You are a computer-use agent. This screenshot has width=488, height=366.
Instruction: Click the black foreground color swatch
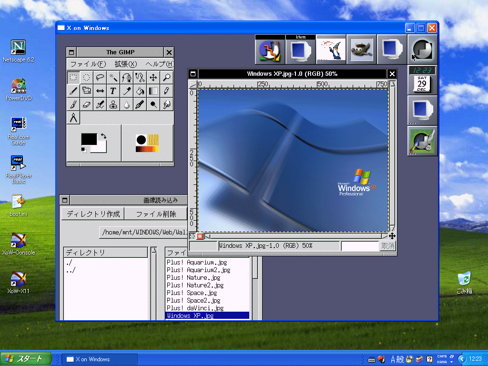click(89, 139)
